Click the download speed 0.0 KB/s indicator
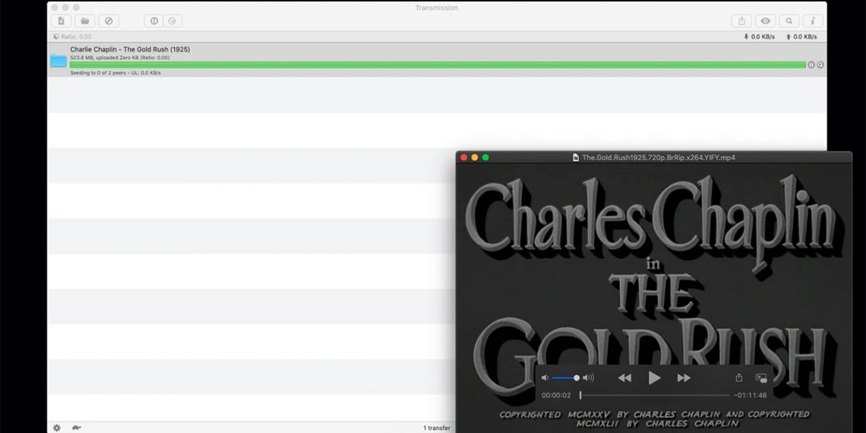The height and width of the screenshot is (433, 866). 760,37
